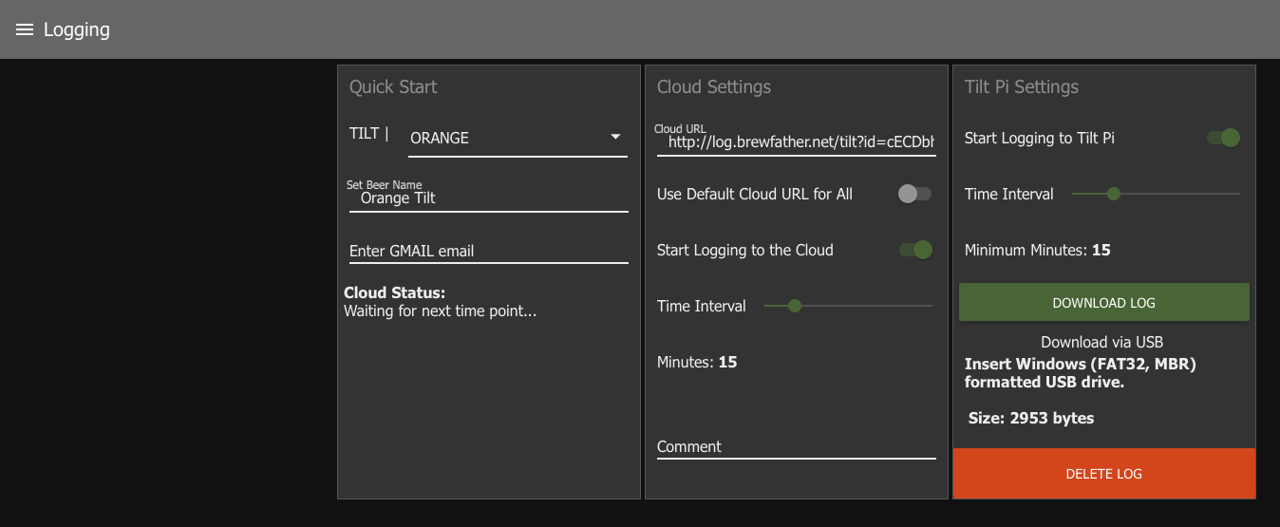Click the log Size 2953 bytes label
Screen dimensions: 1280x527
click(x=1031, y=418)
